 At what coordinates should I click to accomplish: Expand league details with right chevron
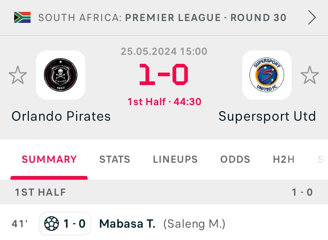tap(312, 18)
